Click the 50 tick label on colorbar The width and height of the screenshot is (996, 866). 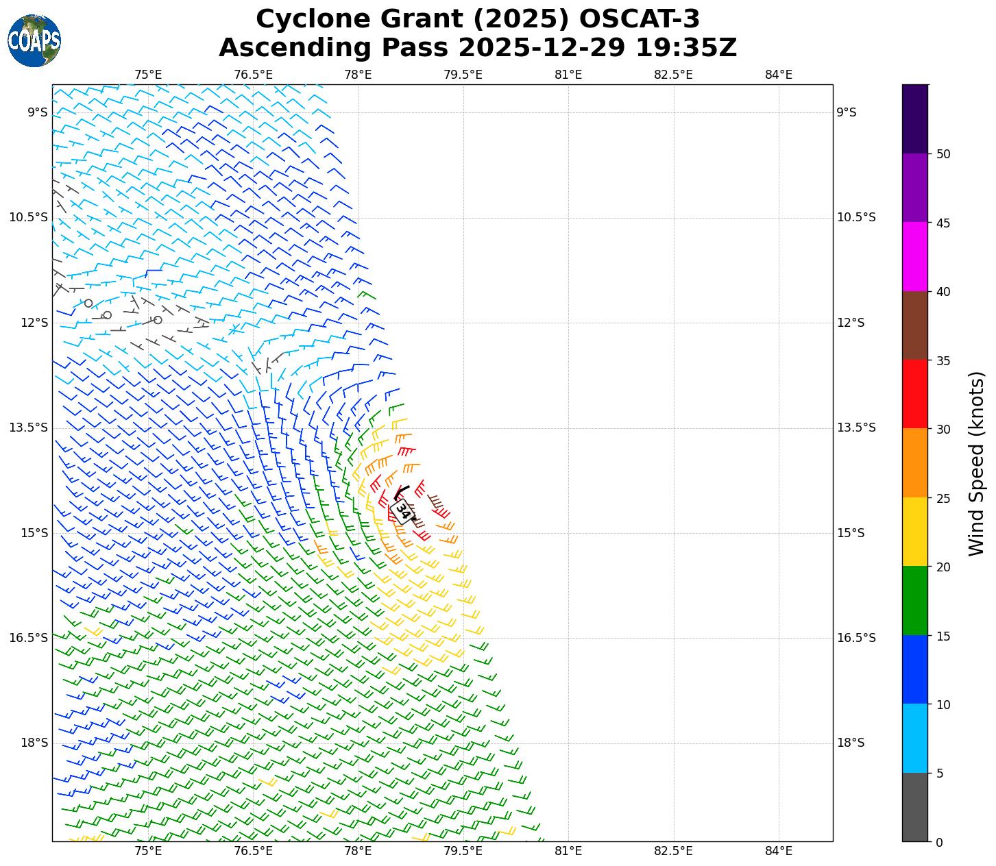pos(943,154)
